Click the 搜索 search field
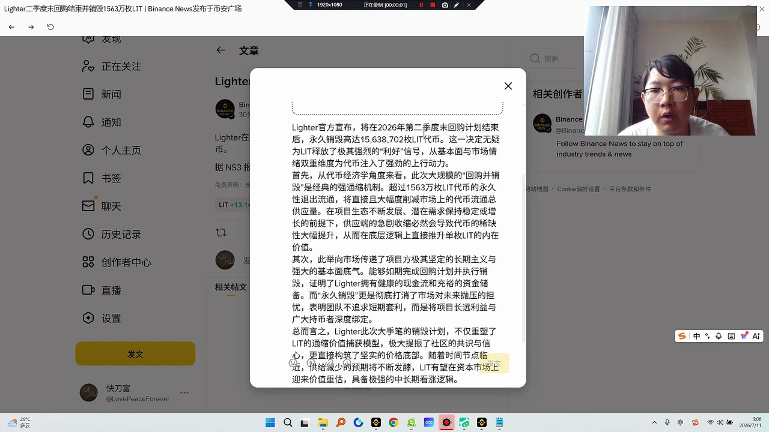Screen dimensions: 769x432 tap(556, 59)
